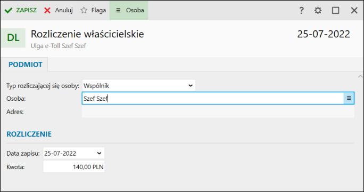Collapse section using the chevron up arrow

pos(360,76)
